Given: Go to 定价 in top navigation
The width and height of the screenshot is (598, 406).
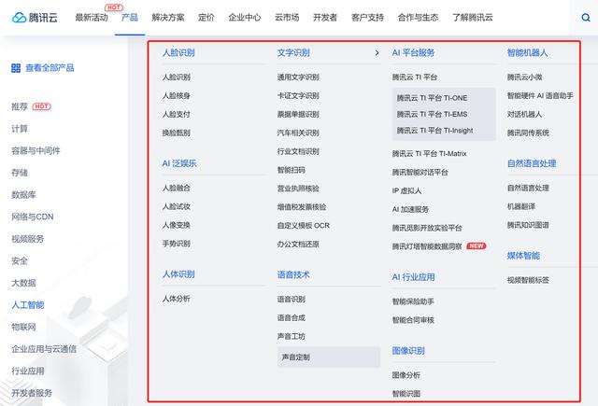Looking at the screenshot, I should click(x=206, y=18).
